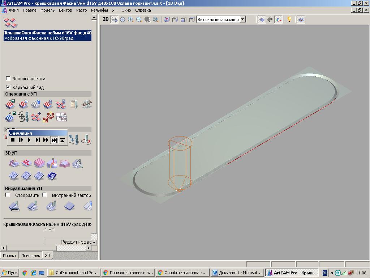
Task: Uncheck the Каркасный вид checkbox
Action: click(x=8, y=87)
